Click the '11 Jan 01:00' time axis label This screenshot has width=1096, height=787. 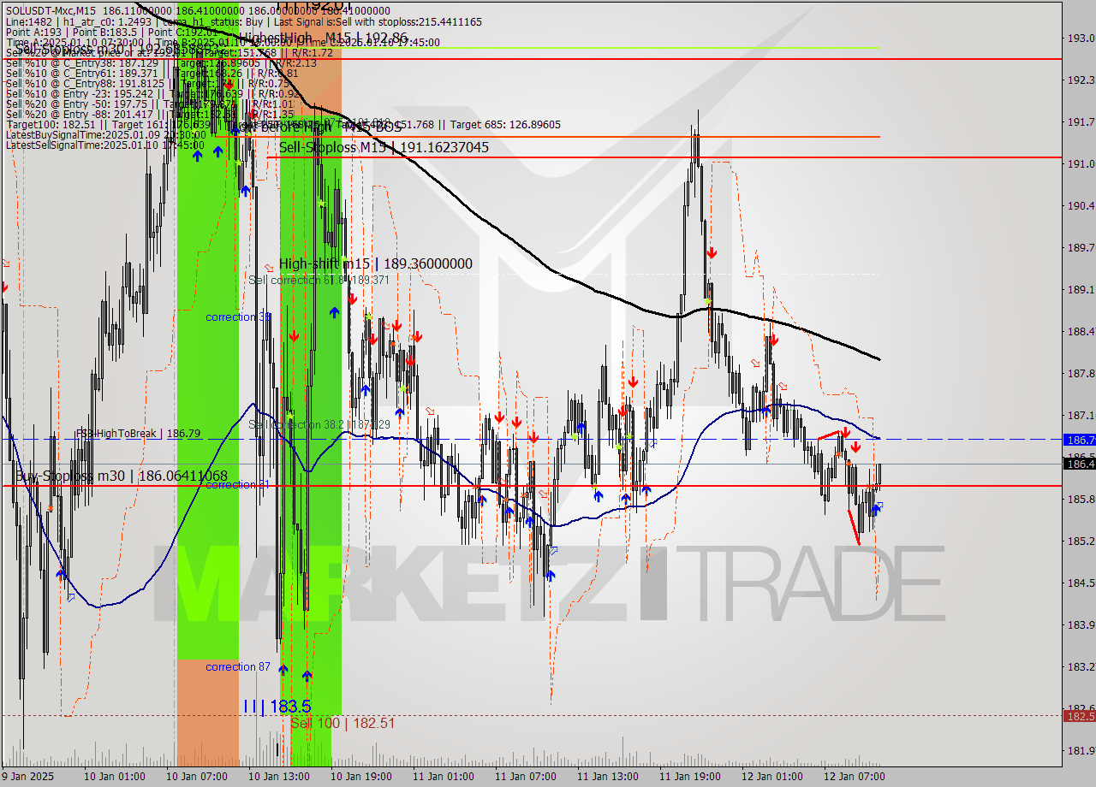click(x=444, y=777)
